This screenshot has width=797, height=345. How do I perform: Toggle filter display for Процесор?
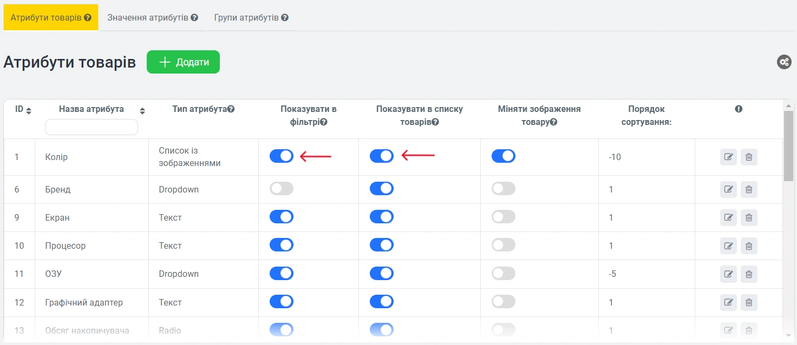[282, 245]
